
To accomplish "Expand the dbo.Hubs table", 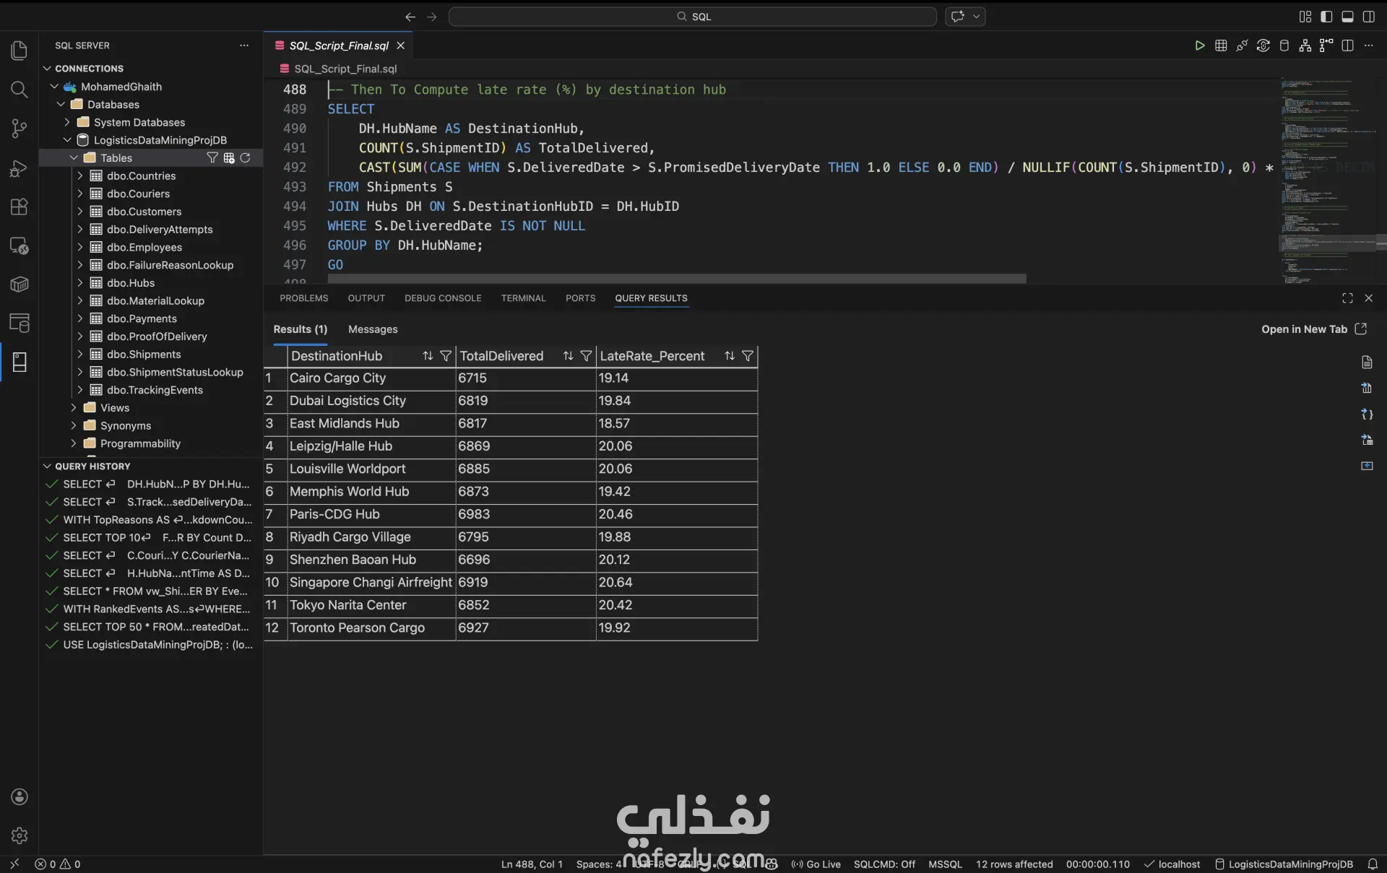I will point(80,283).
